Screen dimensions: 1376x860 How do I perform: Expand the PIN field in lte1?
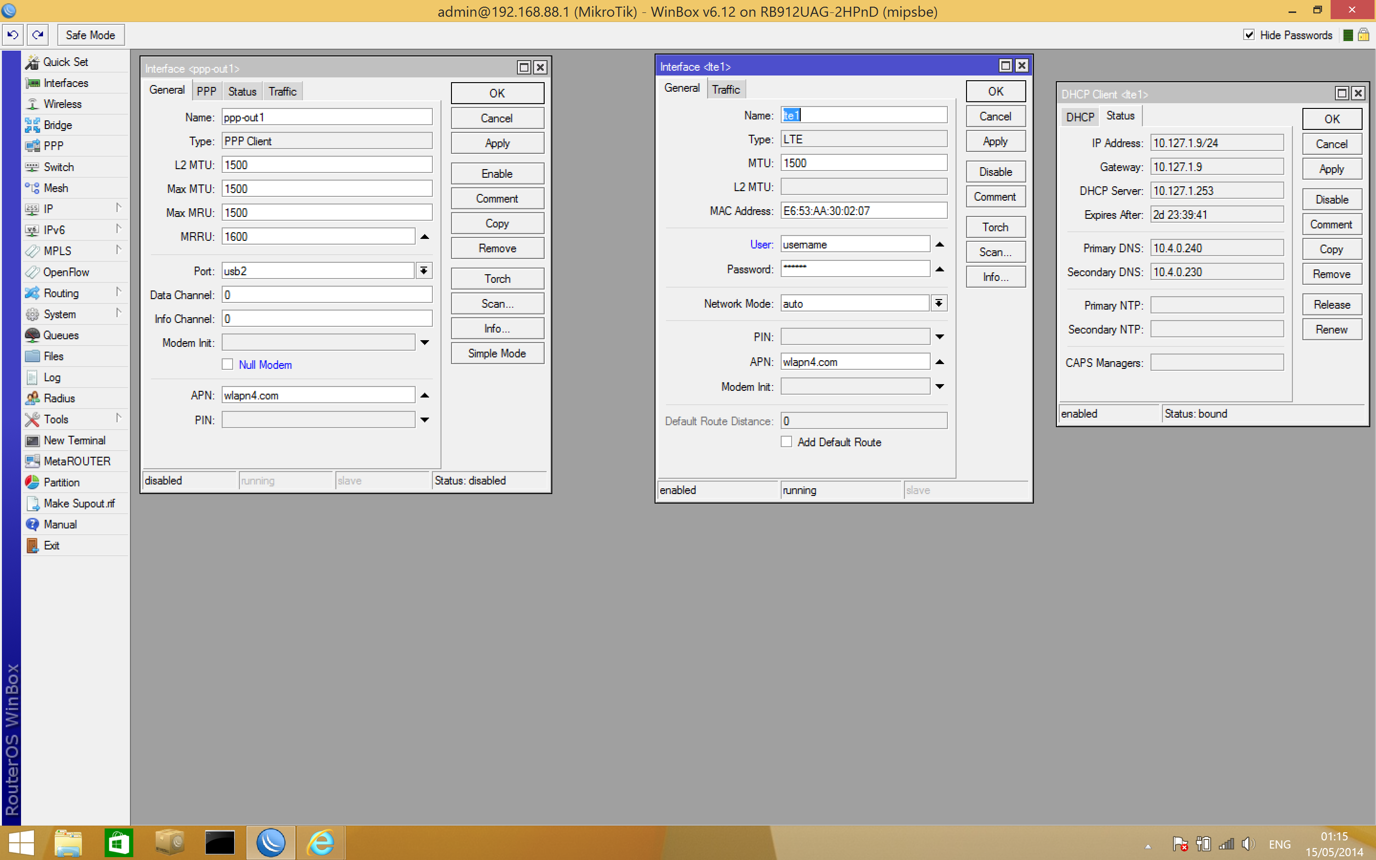[x=940, y=337]
